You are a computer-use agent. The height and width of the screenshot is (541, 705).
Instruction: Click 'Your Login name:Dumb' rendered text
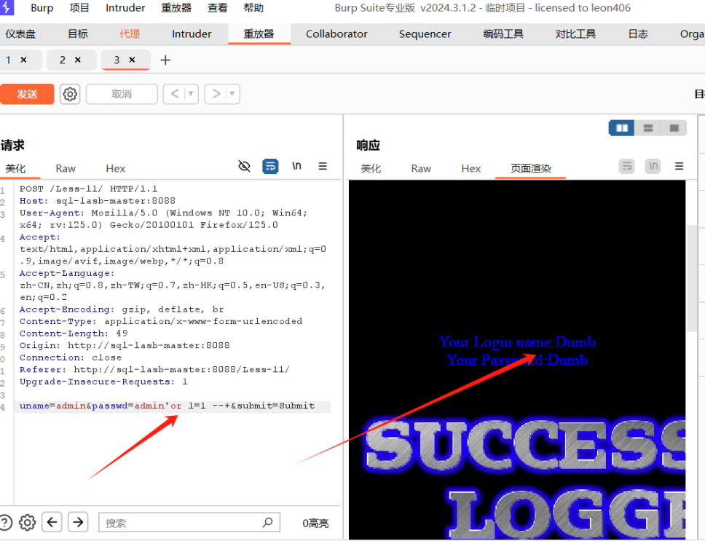(518, 342)
